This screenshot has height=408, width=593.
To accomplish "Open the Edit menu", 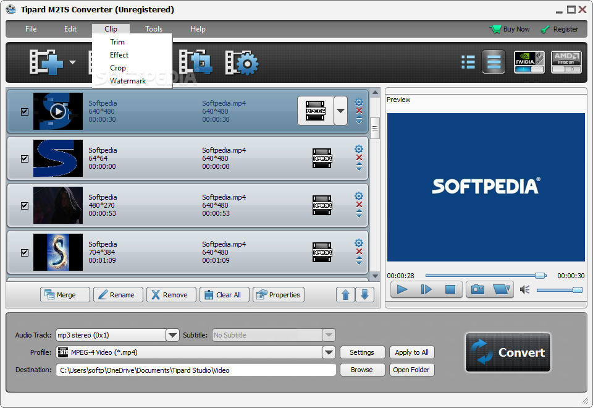I will (x=70, y=29).
